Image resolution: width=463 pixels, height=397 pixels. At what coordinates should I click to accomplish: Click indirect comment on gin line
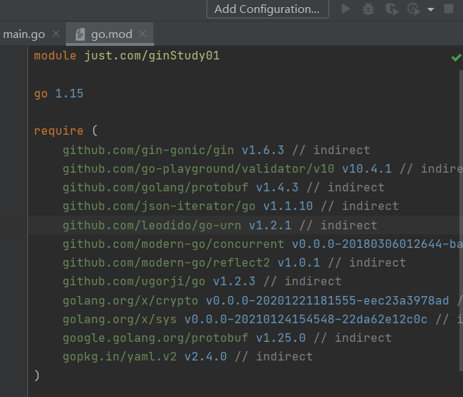331,150
